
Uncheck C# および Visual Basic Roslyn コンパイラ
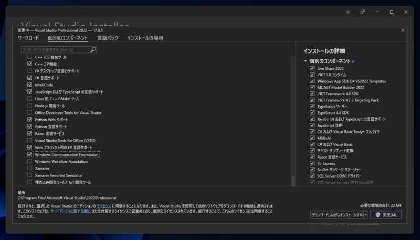(312, 131)
